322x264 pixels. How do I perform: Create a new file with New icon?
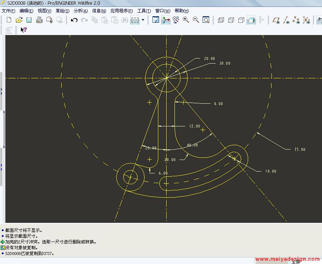[x=9, y=20]
